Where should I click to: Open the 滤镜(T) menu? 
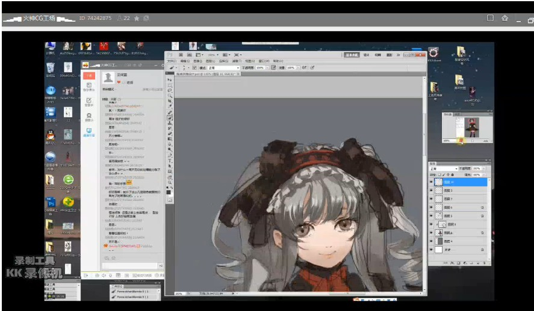coord(237,61)
